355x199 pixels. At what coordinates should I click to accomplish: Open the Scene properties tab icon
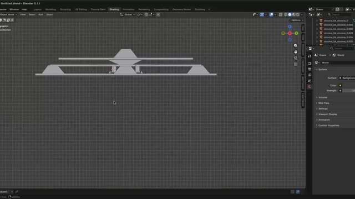(310, 81)
